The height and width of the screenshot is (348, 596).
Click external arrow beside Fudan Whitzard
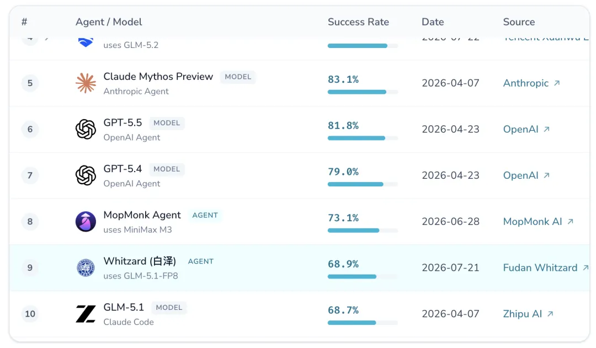coord(586,267)
